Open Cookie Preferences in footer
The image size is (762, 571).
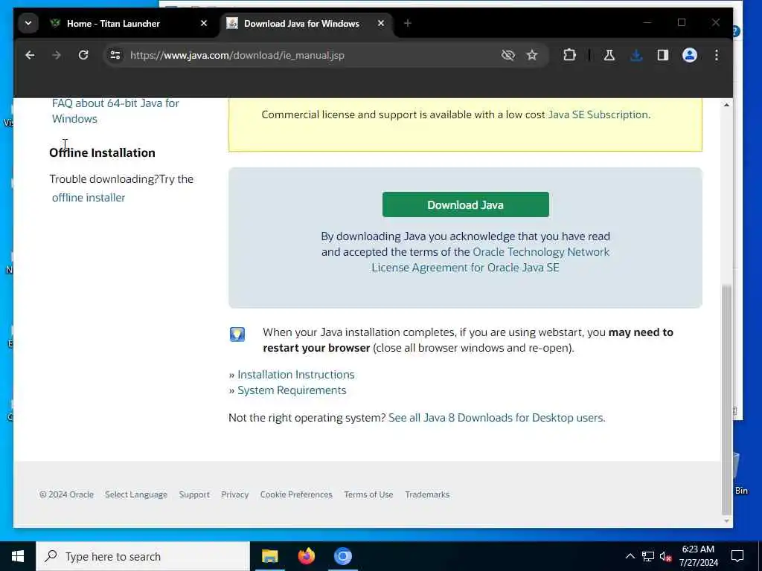point(296,494)
